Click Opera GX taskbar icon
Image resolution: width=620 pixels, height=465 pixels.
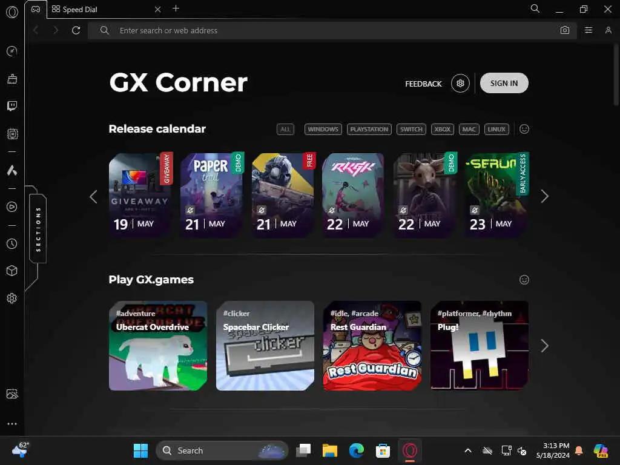410,450
